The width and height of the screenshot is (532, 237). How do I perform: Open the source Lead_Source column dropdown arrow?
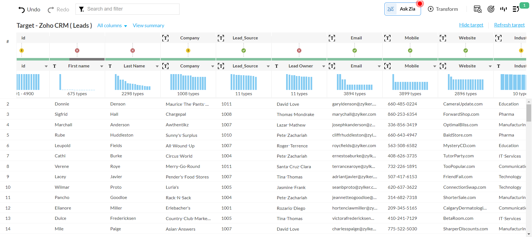click(268, 66)
